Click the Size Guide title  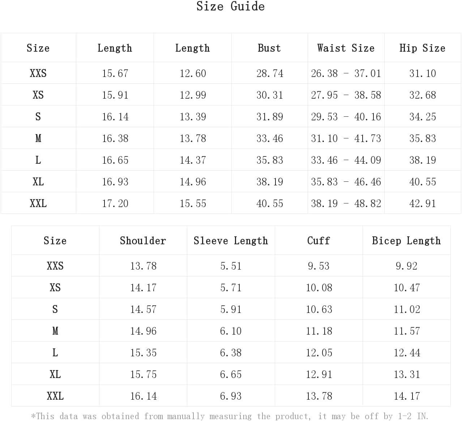pos(231,6)
